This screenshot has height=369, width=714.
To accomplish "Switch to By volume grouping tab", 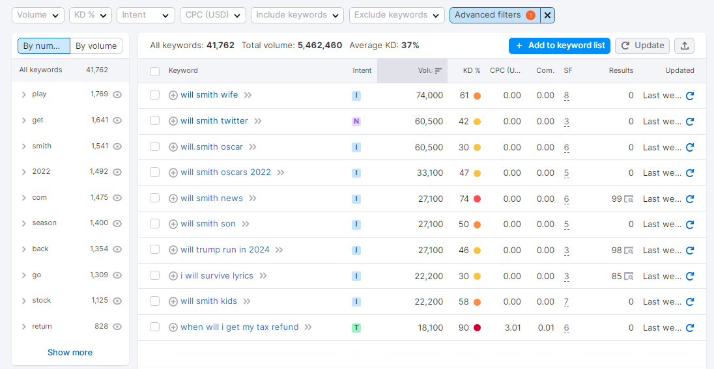I will (x=96, y=46).
